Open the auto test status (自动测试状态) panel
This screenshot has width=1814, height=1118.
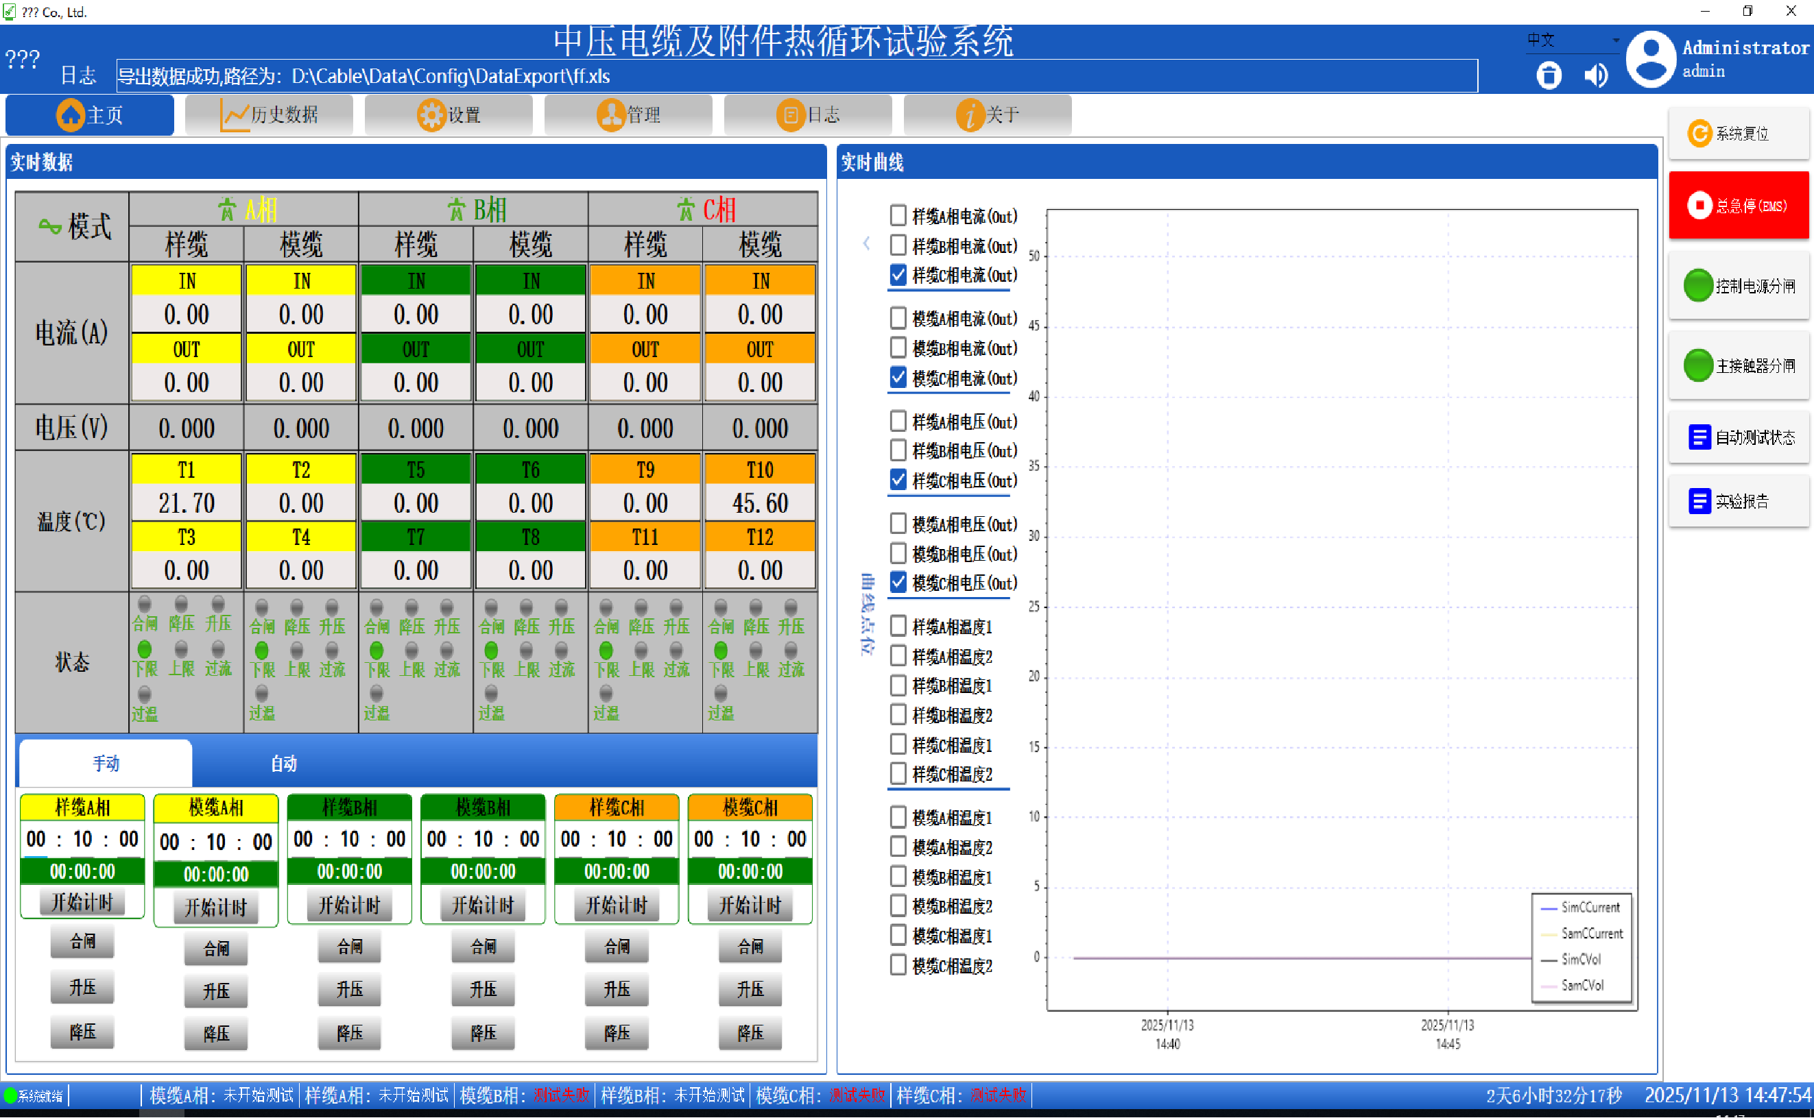(x=1739, y=438)
